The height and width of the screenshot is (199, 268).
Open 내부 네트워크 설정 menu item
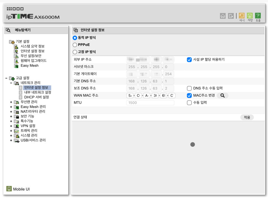coord(38,92)
